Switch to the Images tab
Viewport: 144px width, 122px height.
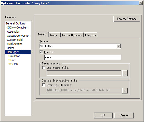55,35
